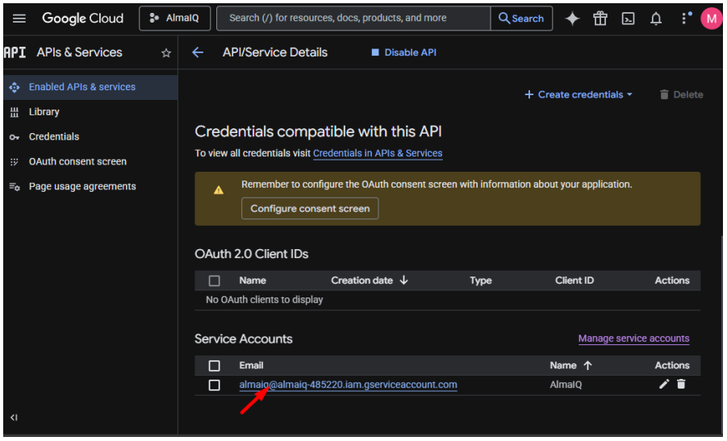This screenshot has width=727, height=441.
Task: Toggle the OAuth client IDs select-all checkbox
Action: tap(214, 281)
